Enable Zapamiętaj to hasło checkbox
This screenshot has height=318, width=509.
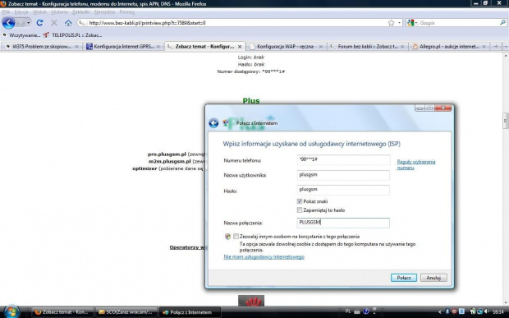[x=300, y=210]
